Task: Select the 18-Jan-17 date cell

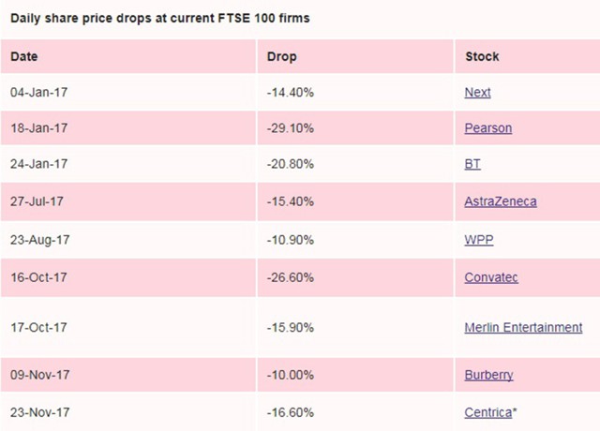Action: coord(37,128)
